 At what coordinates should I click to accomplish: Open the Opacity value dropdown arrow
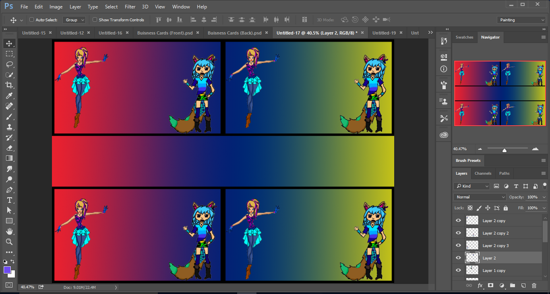[x=543, y=197]
